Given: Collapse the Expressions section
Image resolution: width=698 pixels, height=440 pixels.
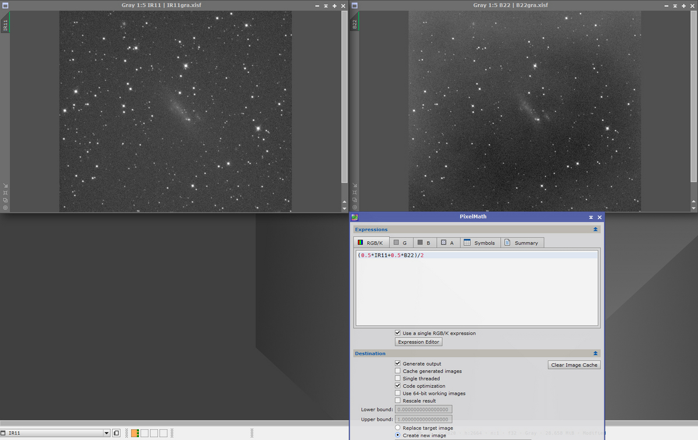Looking at the screenshot, I should tap(595, 230).
